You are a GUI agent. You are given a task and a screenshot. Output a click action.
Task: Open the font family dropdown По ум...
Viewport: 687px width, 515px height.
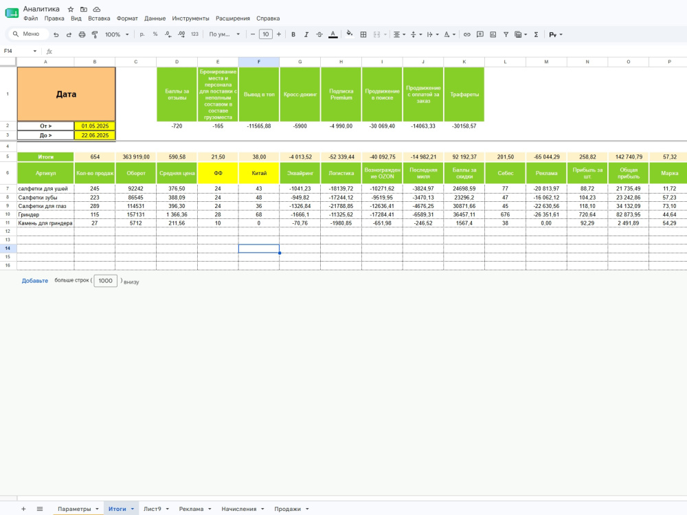(x=225, y=34)
